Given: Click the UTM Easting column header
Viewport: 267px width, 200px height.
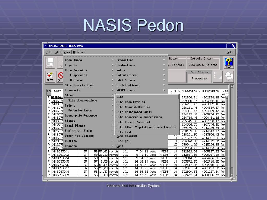Looking at the screenshot, I should click(x=188, y=92).
